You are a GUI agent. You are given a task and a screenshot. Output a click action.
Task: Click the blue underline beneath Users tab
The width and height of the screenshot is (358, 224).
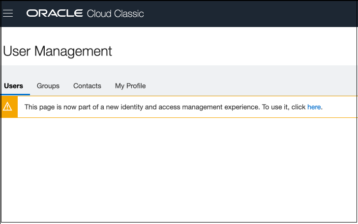click(x=15, y=94)
